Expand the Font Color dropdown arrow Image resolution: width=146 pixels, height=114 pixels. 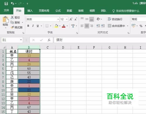point(67,26)
